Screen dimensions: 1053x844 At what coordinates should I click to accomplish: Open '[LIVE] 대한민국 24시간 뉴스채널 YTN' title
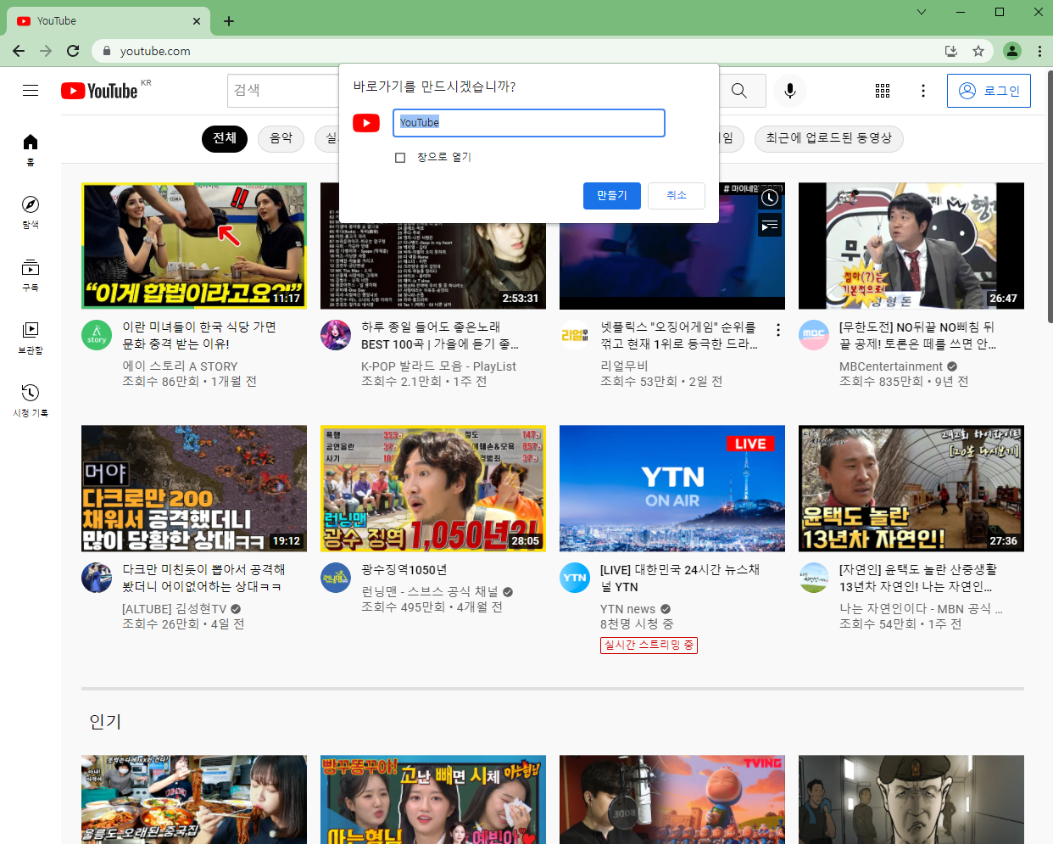(x=680, y=579)
